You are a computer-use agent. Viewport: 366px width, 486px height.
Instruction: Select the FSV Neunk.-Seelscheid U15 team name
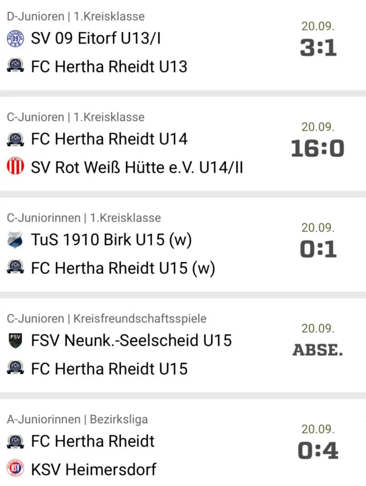131,340
